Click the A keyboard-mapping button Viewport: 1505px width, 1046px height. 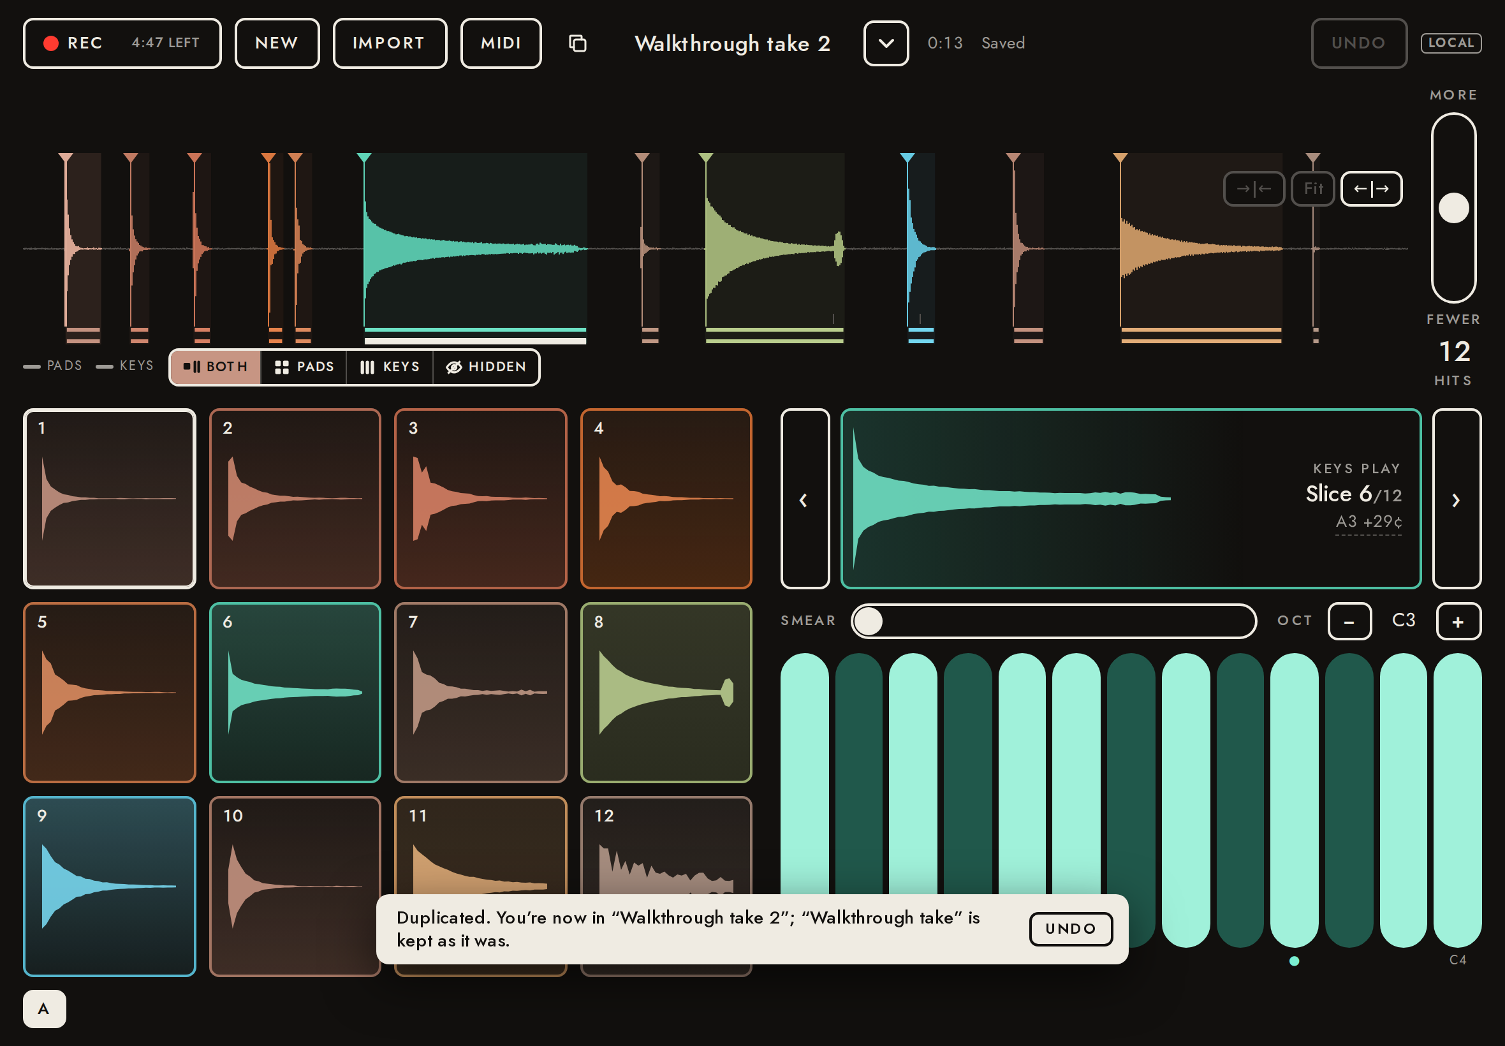coord(44,1008)
